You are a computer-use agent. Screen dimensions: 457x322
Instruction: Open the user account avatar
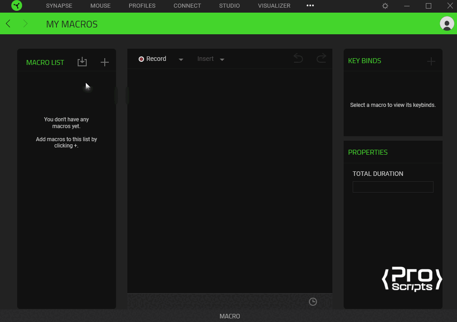click(x=447, y=23)
